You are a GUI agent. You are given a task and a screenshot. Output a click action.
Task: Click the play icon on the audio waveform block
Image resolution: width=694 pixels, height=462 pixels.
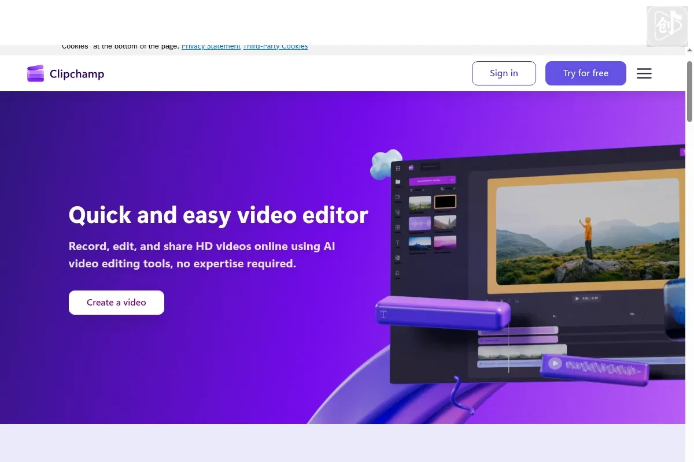555,363
